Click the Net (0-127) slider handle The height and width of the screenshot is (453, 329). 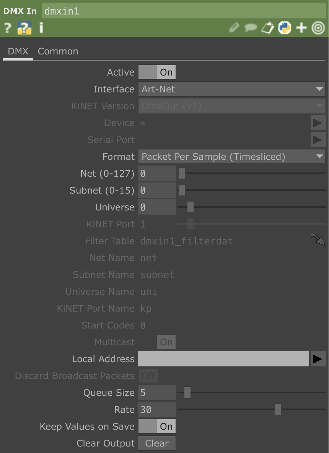182,173
